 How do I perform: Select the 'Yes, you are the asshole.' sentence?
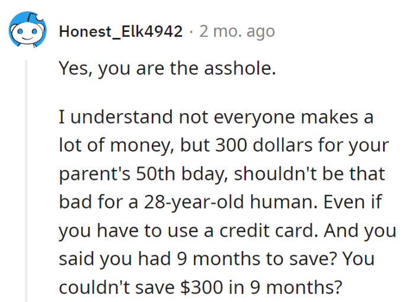[x=167, y=68]
